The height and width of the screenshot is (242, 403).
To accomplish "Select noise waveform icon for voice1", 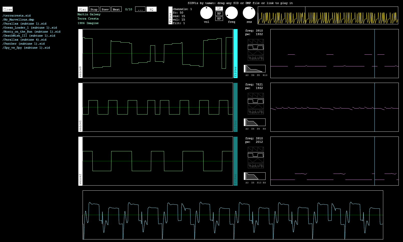I will [256, 112].
